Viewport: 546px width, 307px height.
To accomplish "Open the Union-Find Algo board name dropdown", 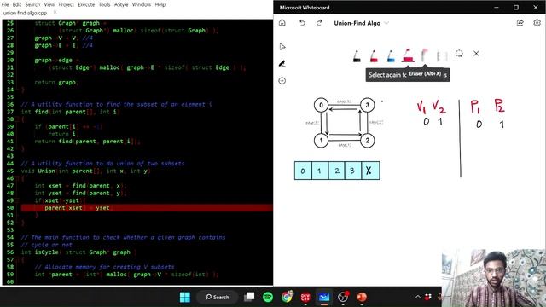I will point(386,23).
